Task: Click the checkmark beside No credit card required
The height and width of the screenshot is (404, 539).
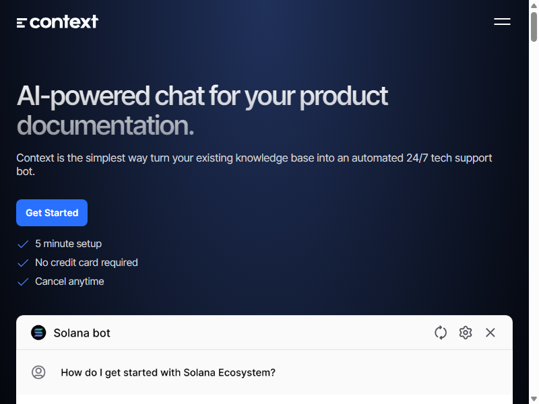Action: pyautogui.click(x=23, y=263)
